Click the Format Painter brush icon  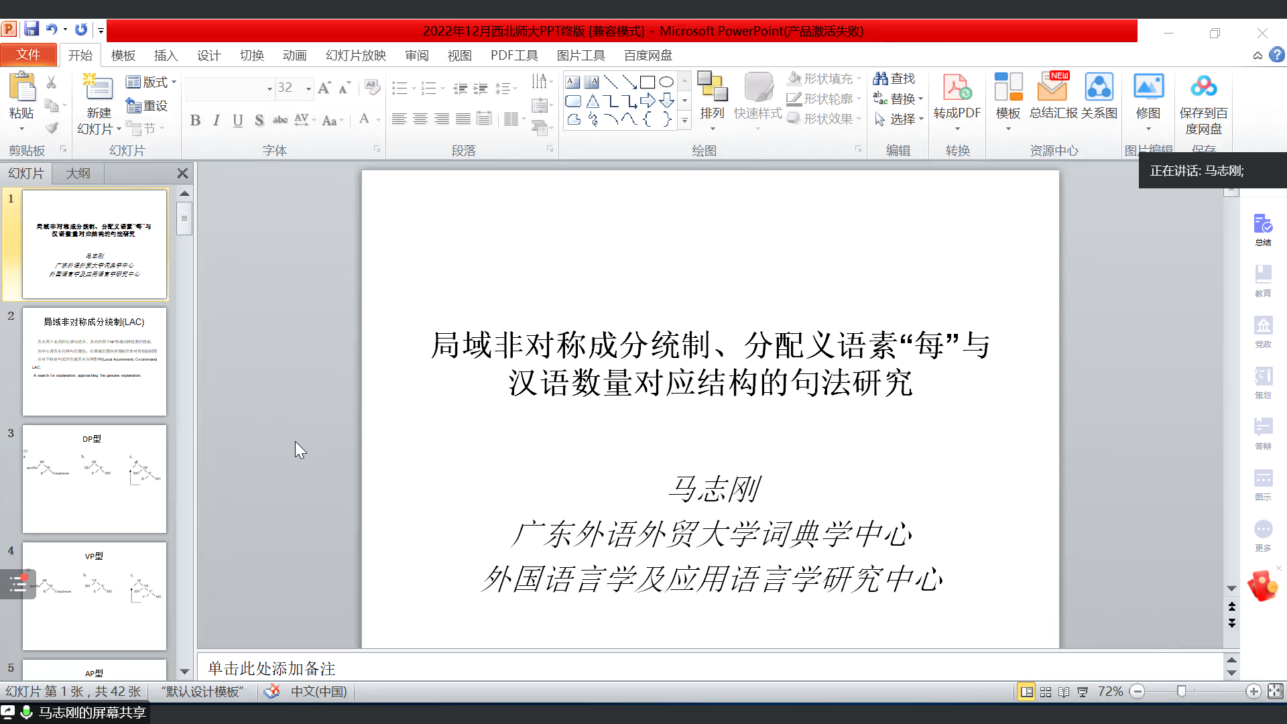click(52, 127)
